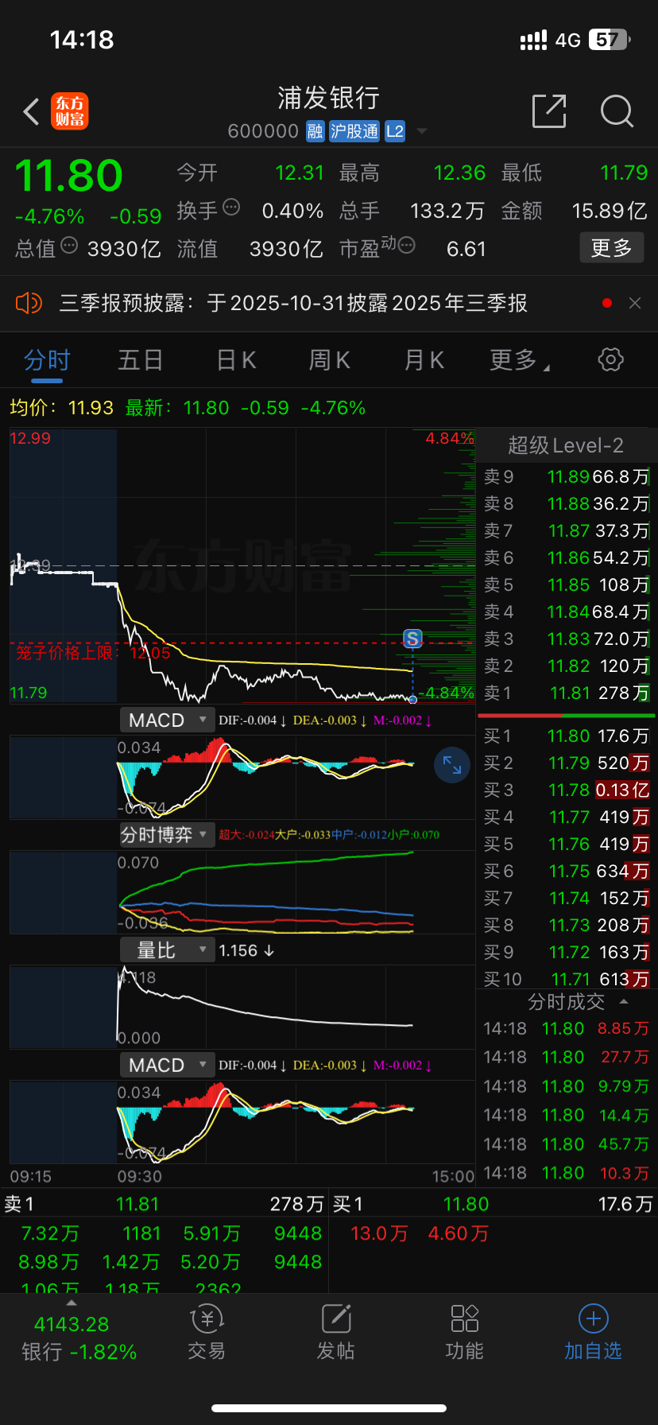
Task: Expand stock title dropdown triangle
Action: [x=421, y=131]
